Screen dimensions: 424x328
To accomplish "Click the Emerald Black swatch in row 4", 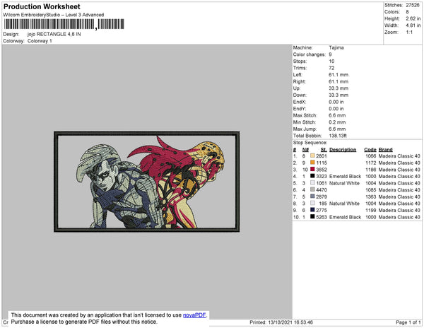I will coord(312,176).
